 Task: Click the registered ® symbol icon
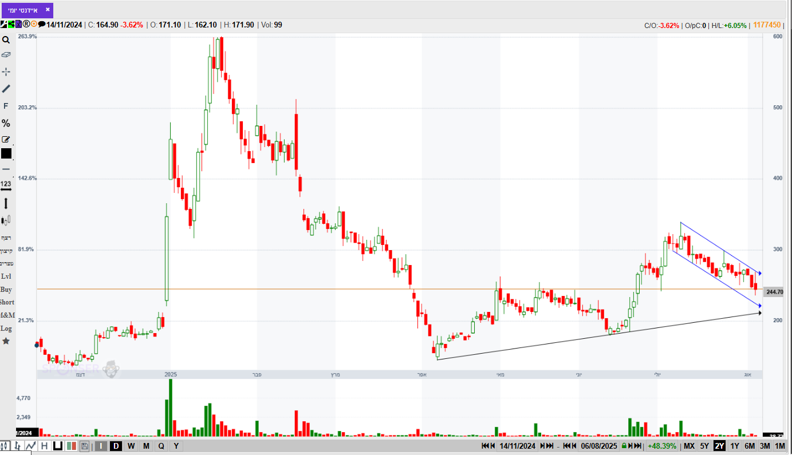tap(26, 25)
